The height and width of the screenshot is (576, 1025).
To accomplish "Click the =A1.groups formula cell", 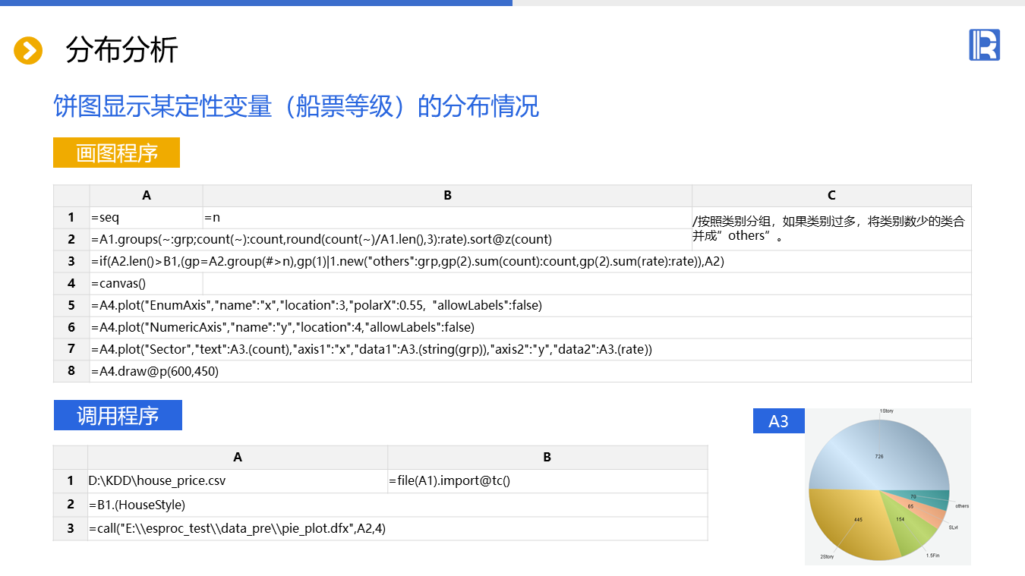I will click(x=391, y=240).
